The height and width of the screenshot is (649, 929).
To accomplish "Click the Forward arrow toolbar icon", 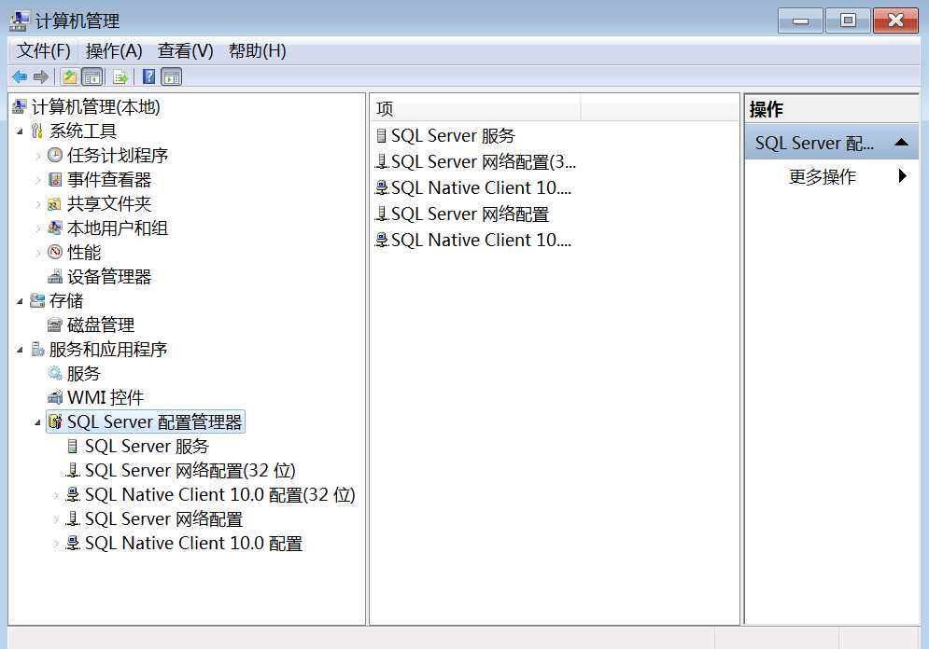I will coord(41,76).
